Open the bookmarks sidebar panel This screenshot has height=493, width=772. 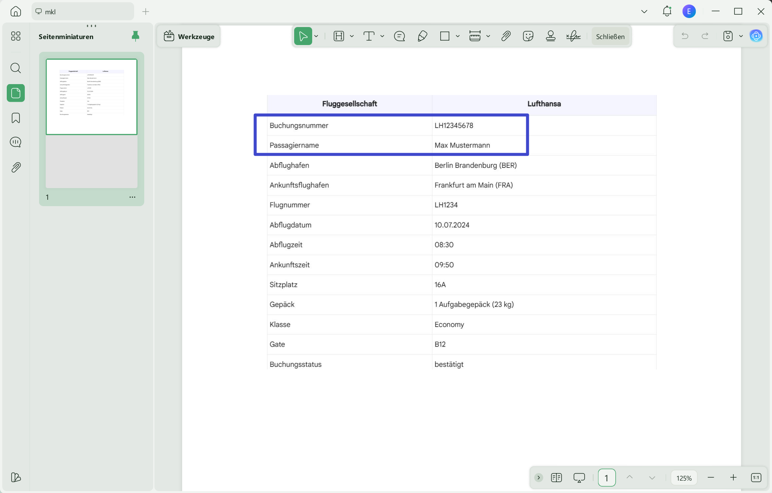16,118
